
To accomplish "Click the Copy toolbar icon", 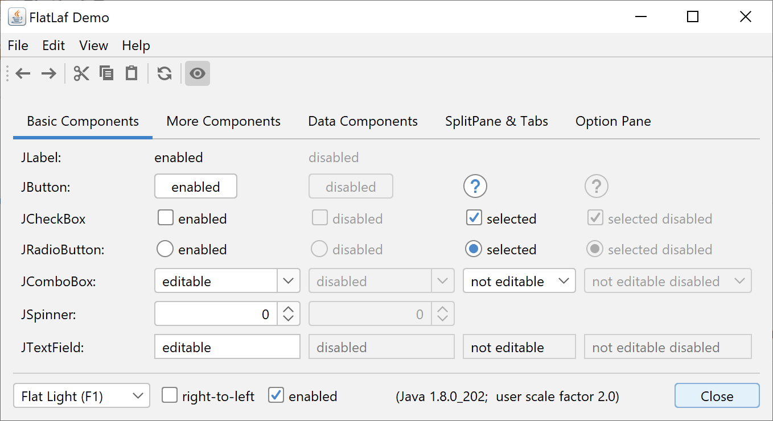I will pyautogui.click(x=106, y=73).
